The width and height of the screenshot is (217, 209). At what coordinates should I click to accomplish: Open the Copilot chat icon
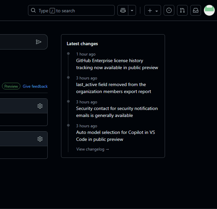click(123, 10)
